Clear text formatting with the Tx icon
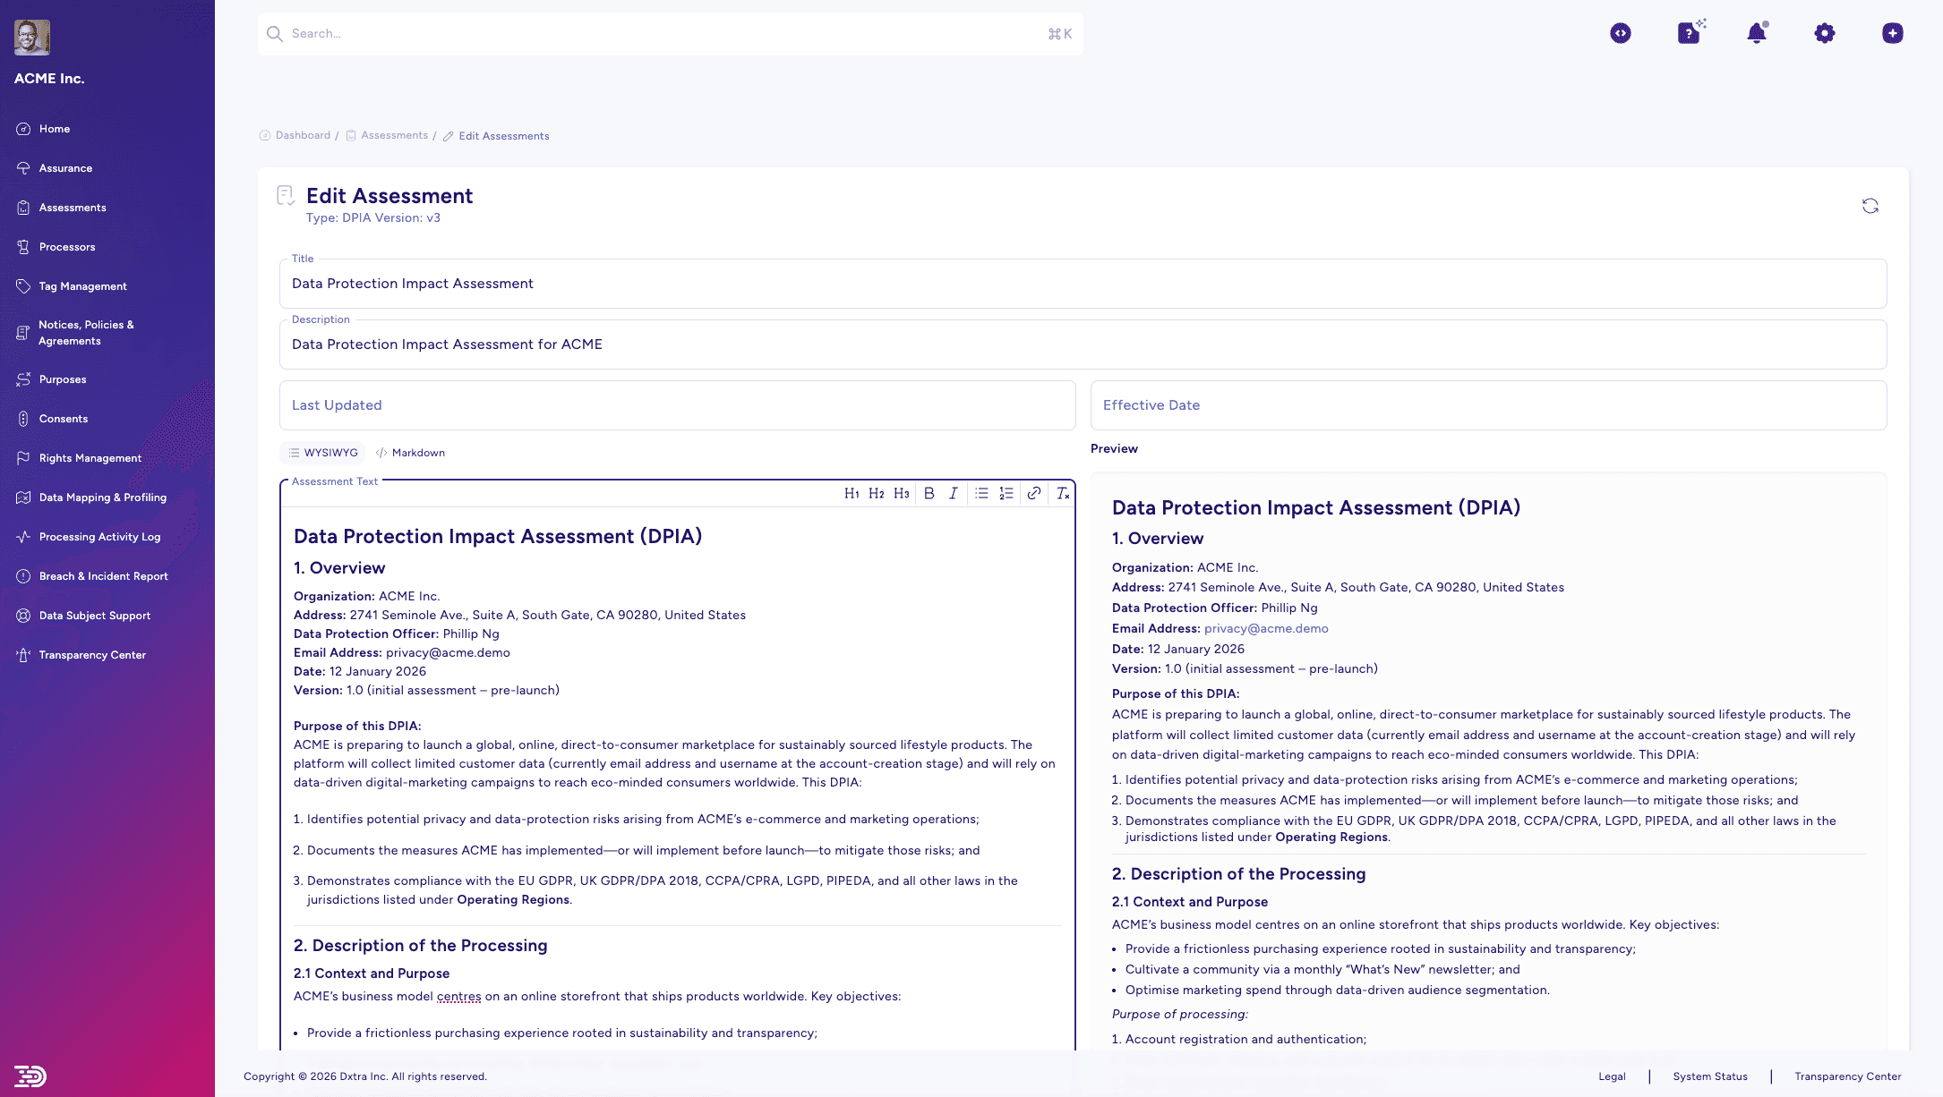This screenshot has width=1943, height=1097. pyautogui.click(x=1062, y=493)
